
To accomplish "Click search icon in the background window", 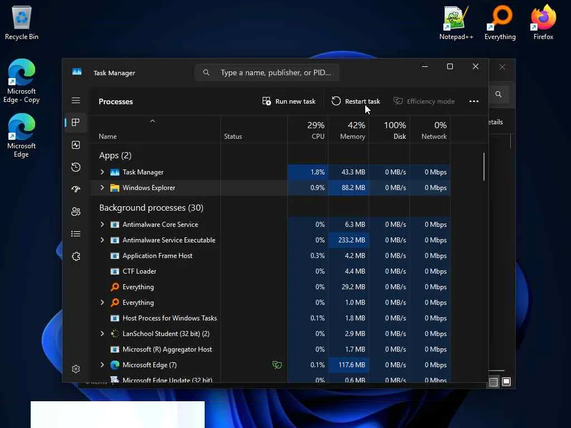I will [499, 94].
